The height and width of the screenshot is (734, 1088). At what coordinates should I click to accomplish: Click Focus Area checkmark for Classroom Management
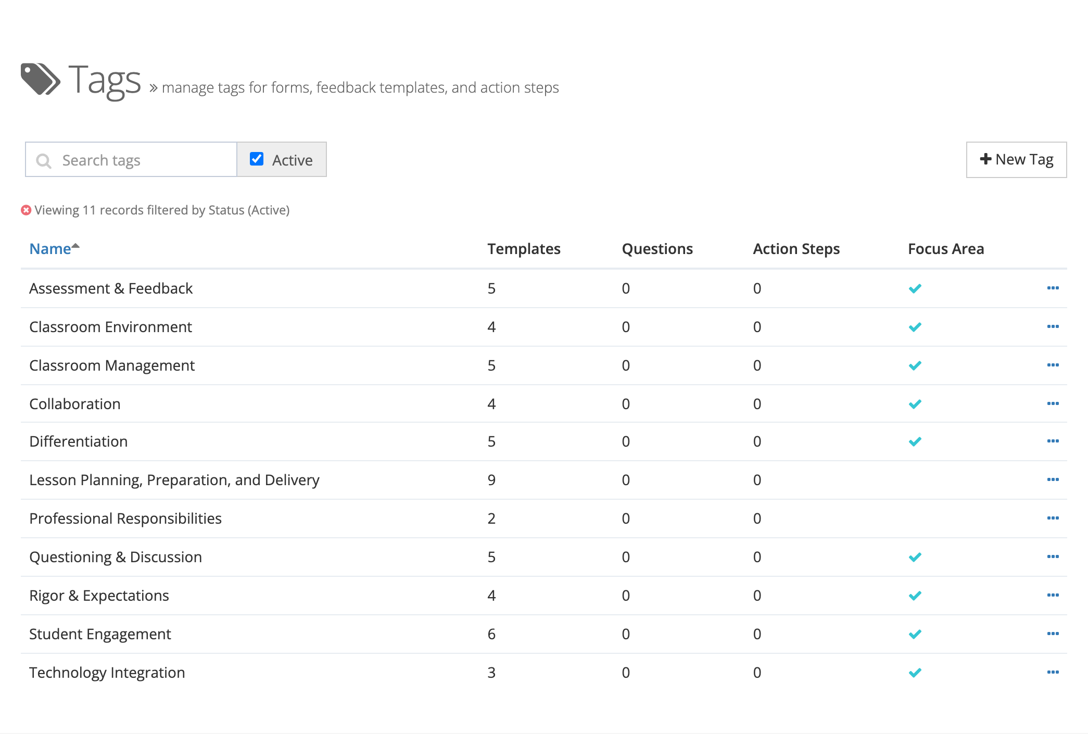[x=915, y=365]
